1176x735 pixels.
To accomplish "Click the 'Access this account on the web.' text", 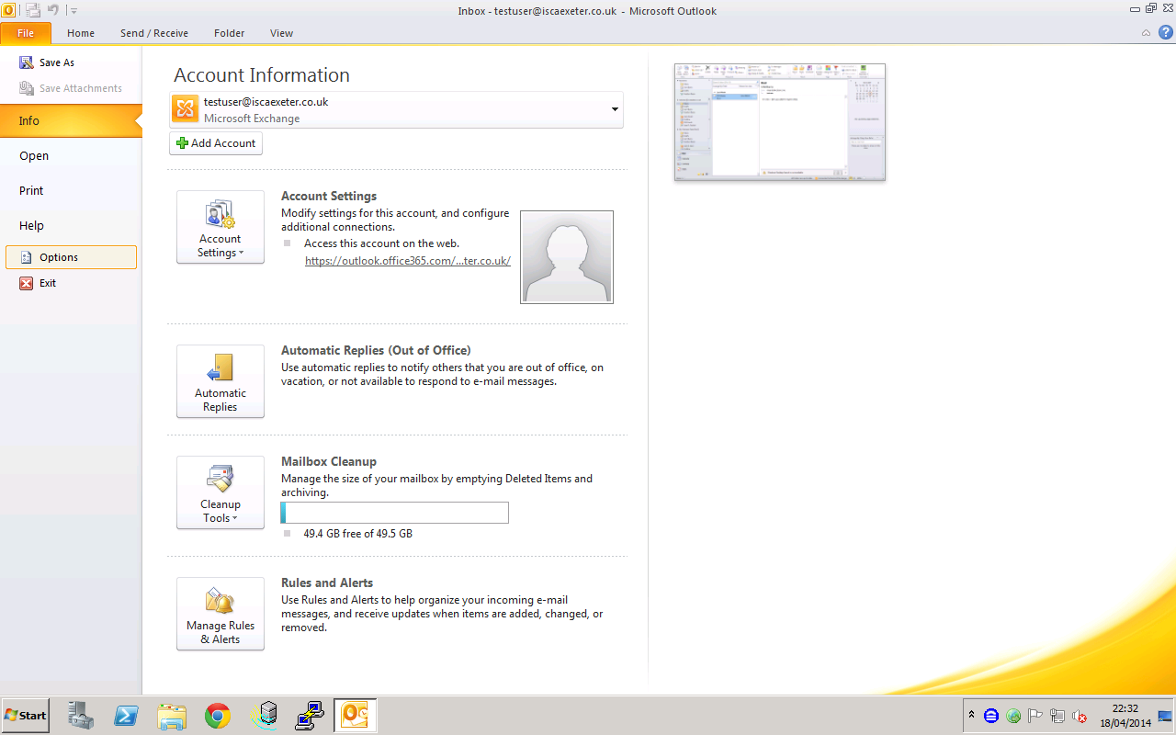I will (381, 243).
